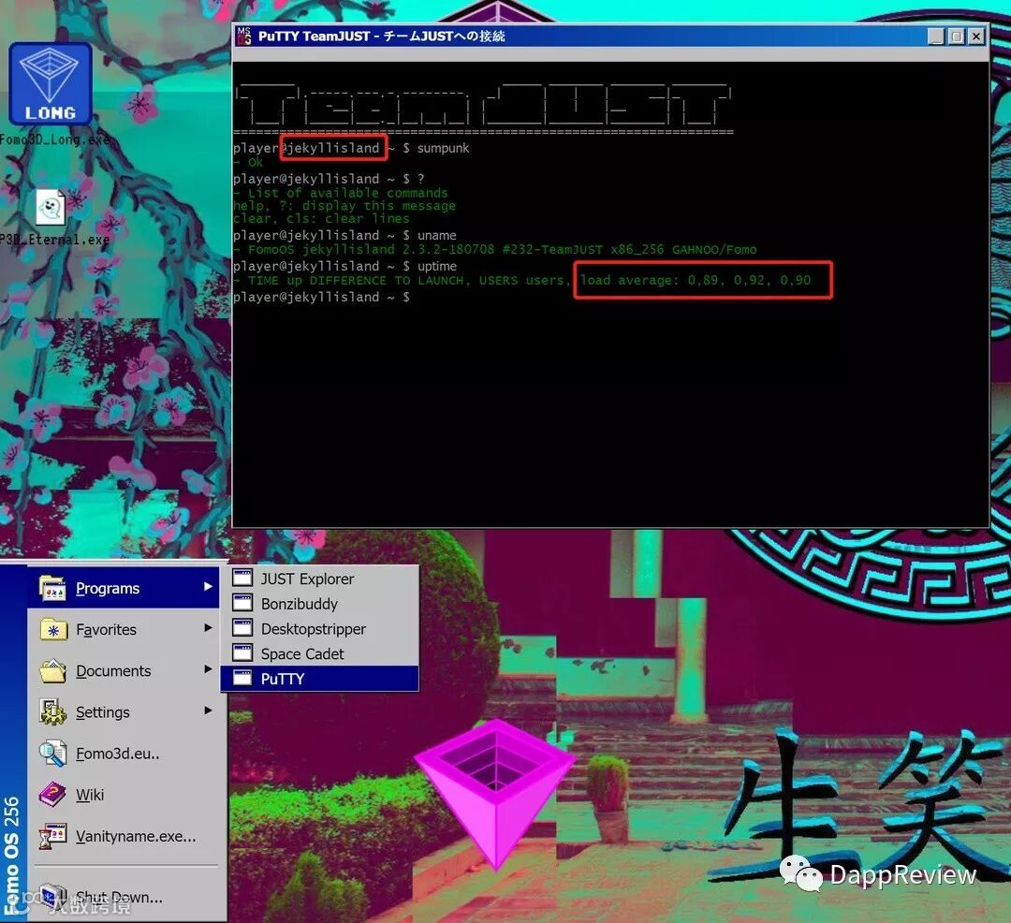Click the magenta pyramid on the desktop

pos(494,794)
